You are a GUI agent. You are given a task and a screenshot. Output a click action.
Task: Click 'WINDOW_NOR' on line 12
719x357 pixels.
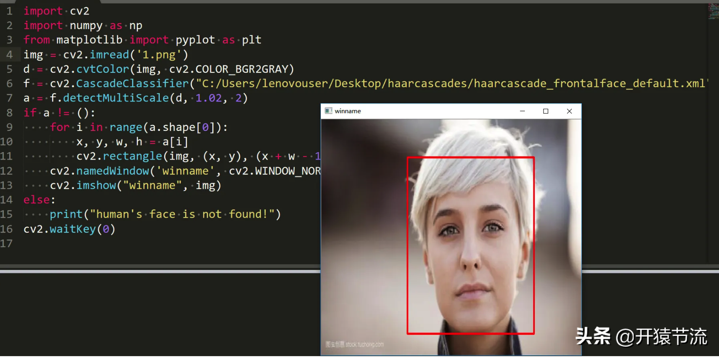pyautogui.click(x=288, y=171)
